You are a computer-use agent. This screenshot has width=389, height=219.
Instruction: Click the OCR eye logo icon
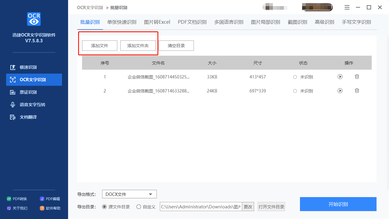(34, 19)
